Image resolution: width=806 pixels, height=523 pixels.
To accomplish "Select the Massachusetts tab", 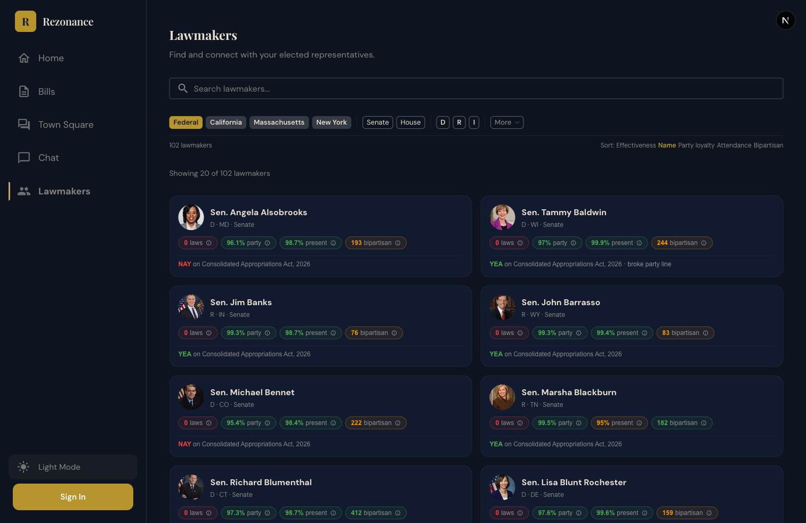I will coord(279,122).
